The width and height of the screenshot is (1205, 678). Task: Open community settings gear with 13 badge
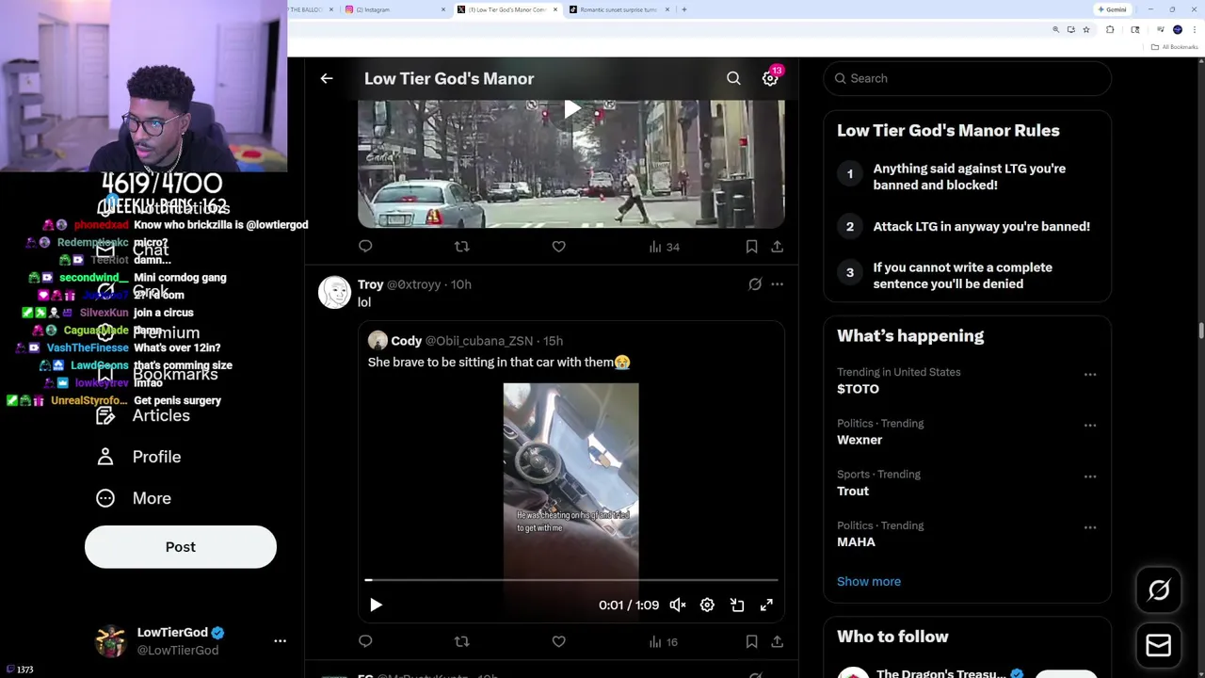click(770, 79)
